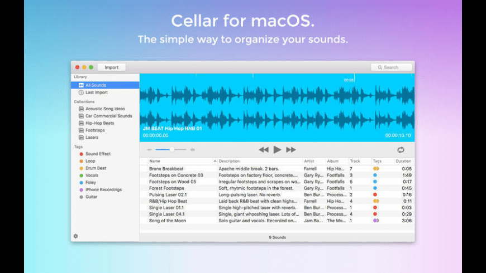The width and height of the screenshot is (486, 273).
Task: Click the volume slider knob
Action: (x=171, y=149)
